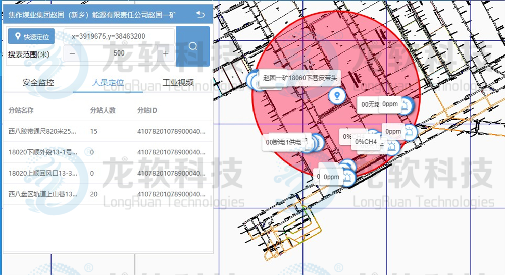Click the 00断电1供电 label on map
The height and width of the screenshot is (275, 505).
(283, 143)
